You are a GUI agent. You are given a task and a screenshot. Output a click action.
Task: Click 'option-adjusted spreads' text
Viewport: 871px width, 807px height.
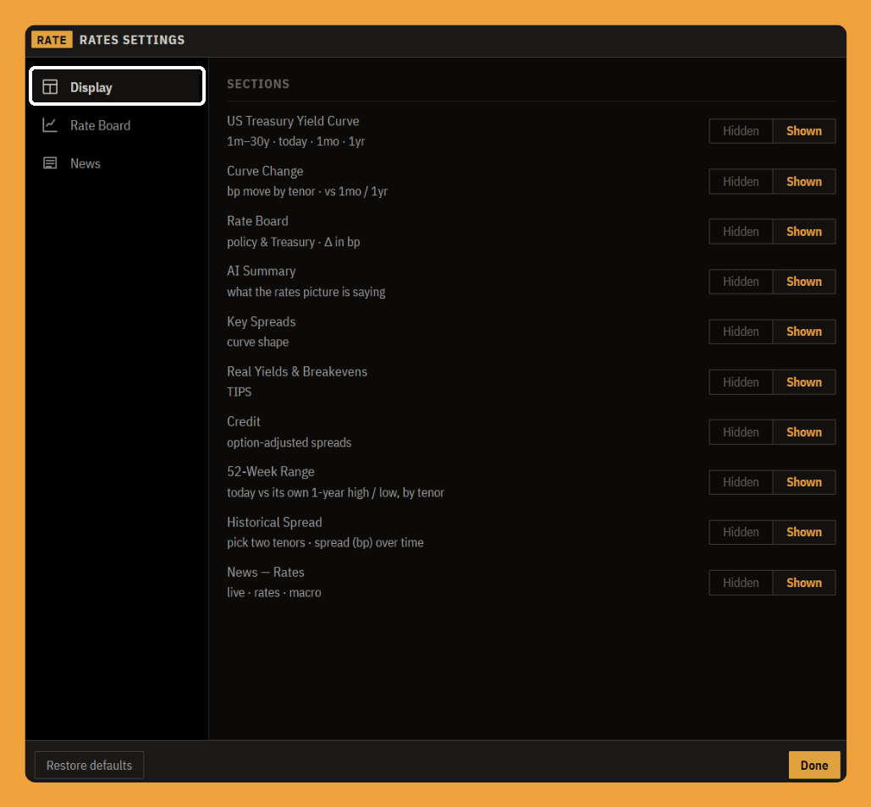point(289,442)
